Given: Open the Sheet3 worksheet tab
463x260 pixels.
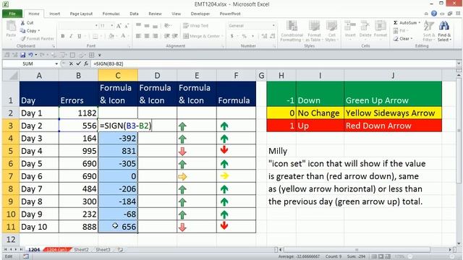Looking at the screenshot, I should point(103,250).
